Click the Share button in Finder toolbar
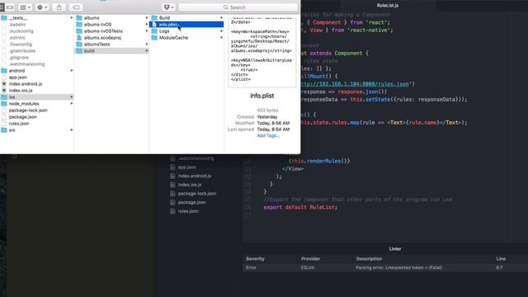 point(59,7)
